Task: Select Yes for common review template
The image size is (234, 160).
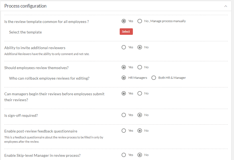Action: coord(124,21)
